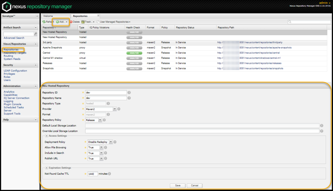333x191 pixels.
Task: Open the Scheduled Tasks link
Action: pyautogui.click(x=14, y=107)
